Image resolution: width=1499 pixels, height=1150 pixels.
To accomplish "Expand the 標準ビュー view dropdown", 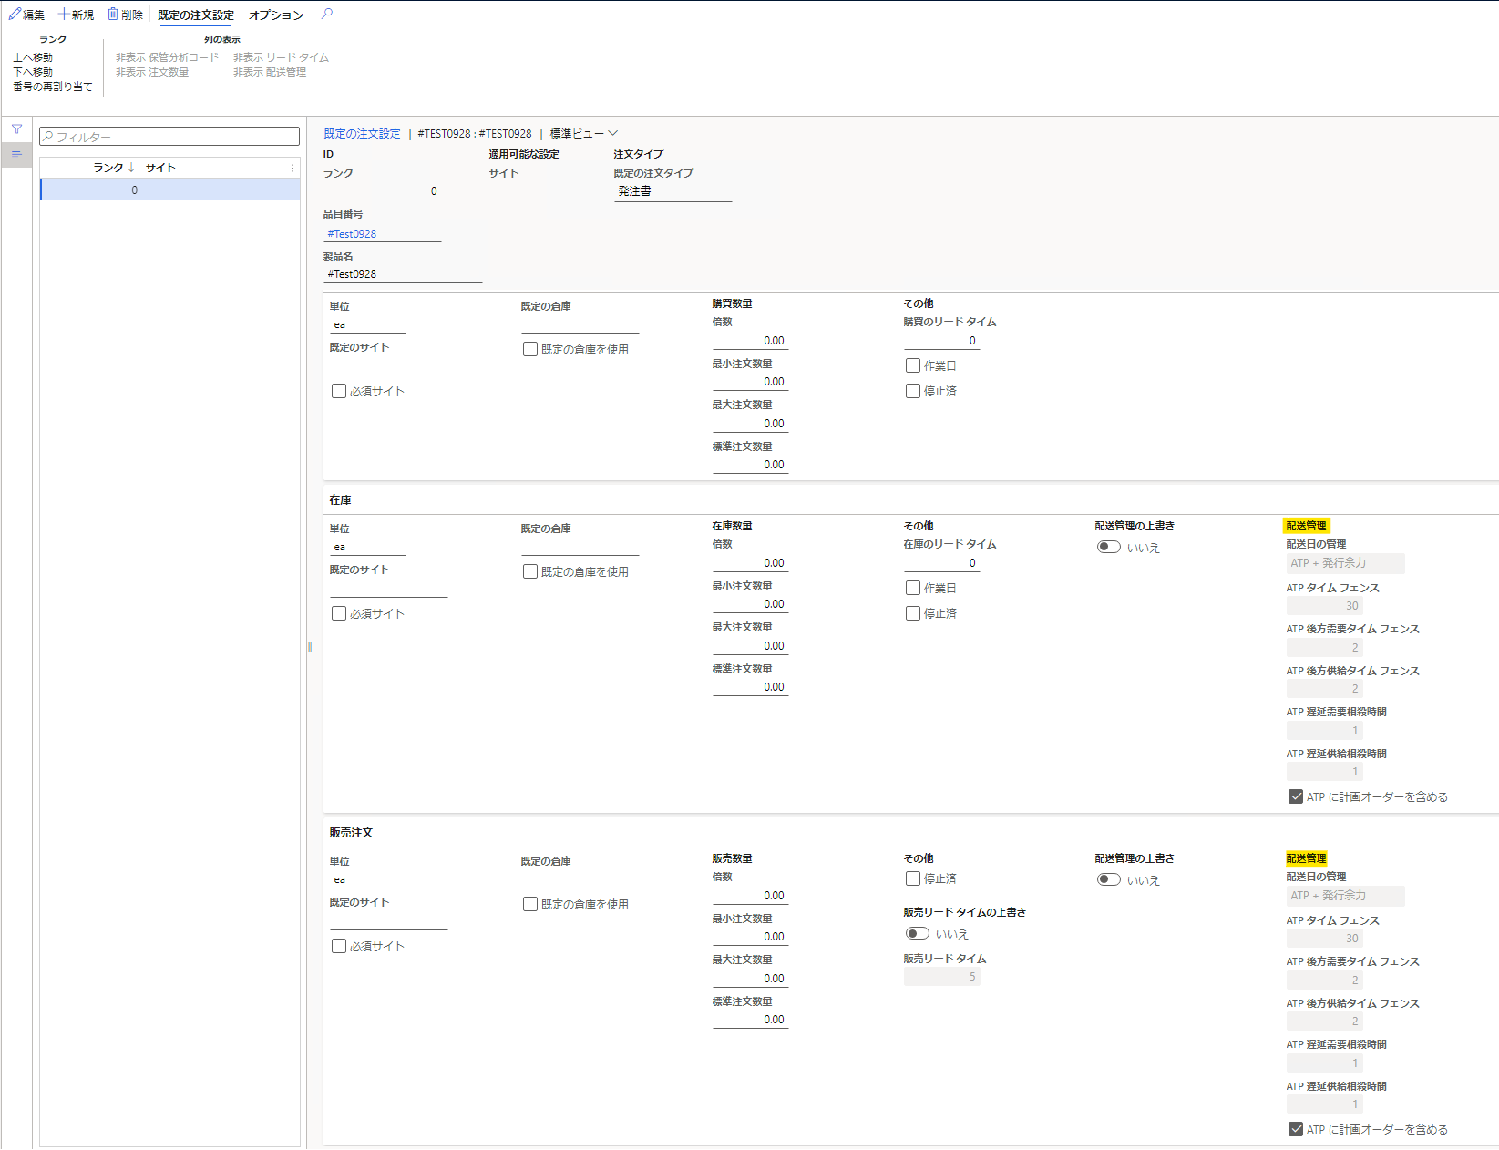I will (584, 134).
